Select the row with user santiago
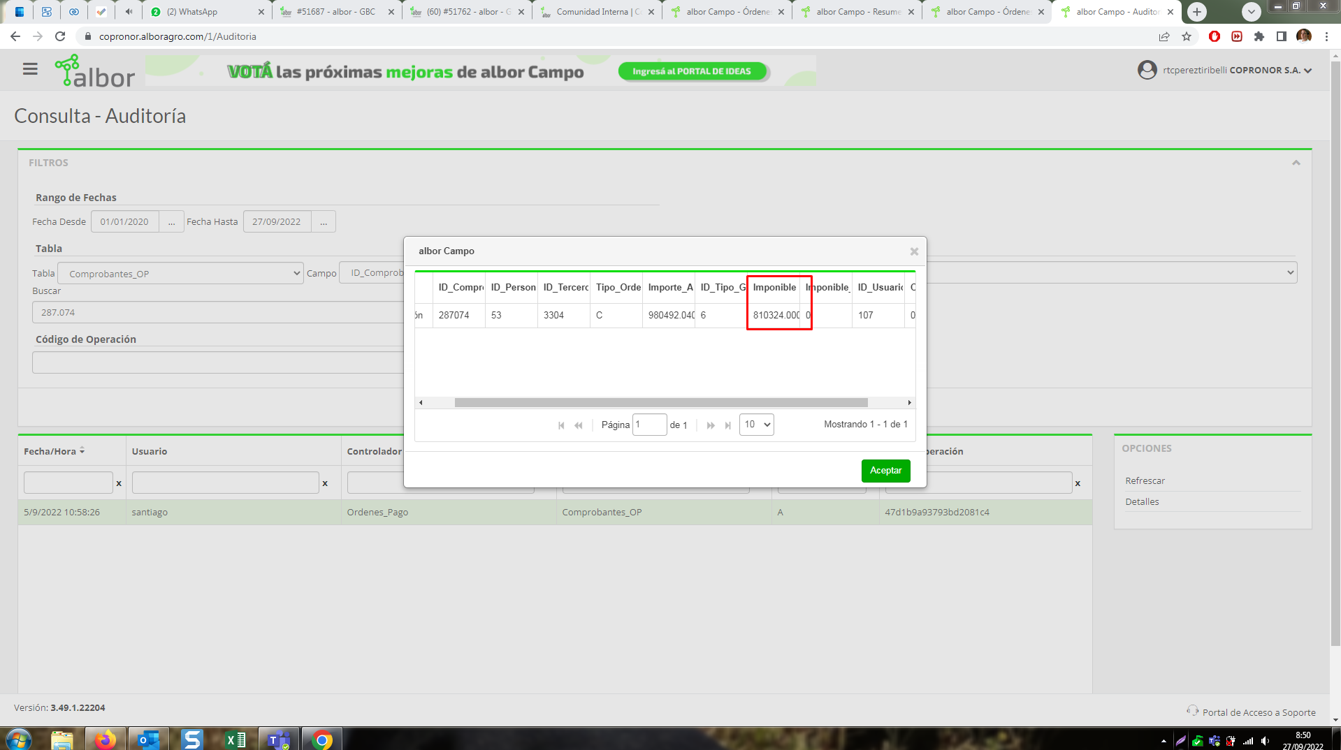Screen dimensions: 1341x750 point(555,512)
